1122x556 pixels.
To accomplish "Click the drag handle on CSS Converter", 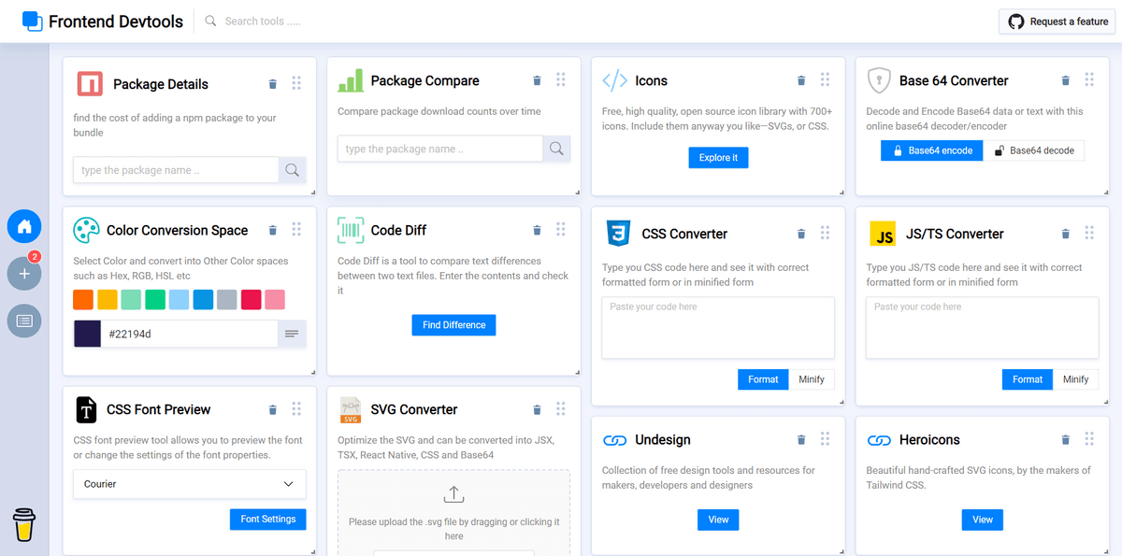I will 825,234.
